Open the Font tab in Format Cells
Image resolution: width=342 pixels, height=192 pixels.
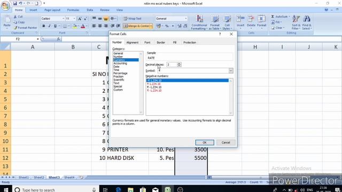[x=147, y=43]
